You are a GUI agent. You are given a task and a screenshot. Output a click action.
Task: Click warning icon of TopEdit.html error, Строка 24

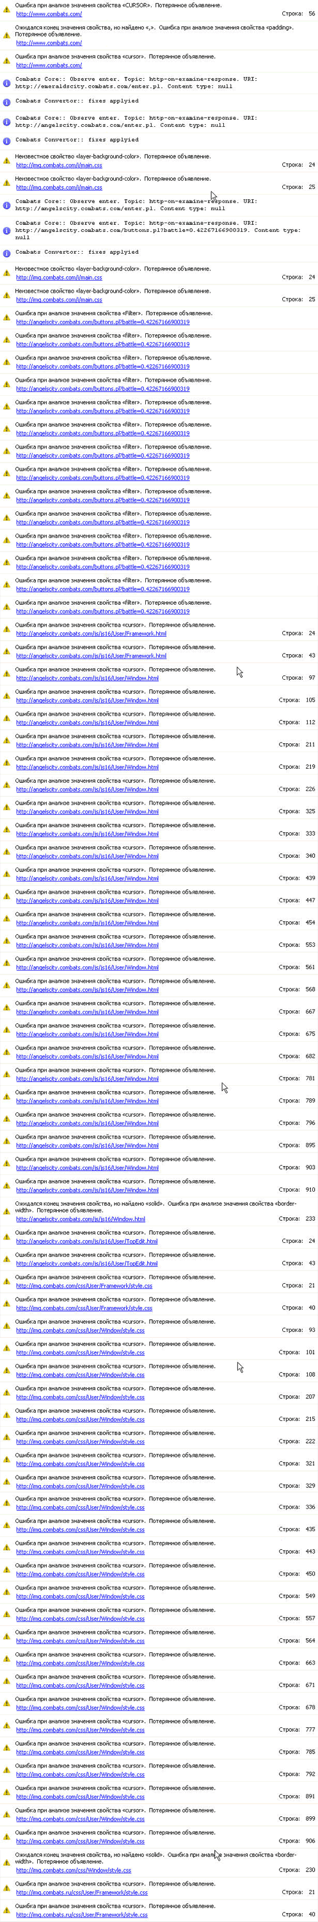(x=6, y=1237)
